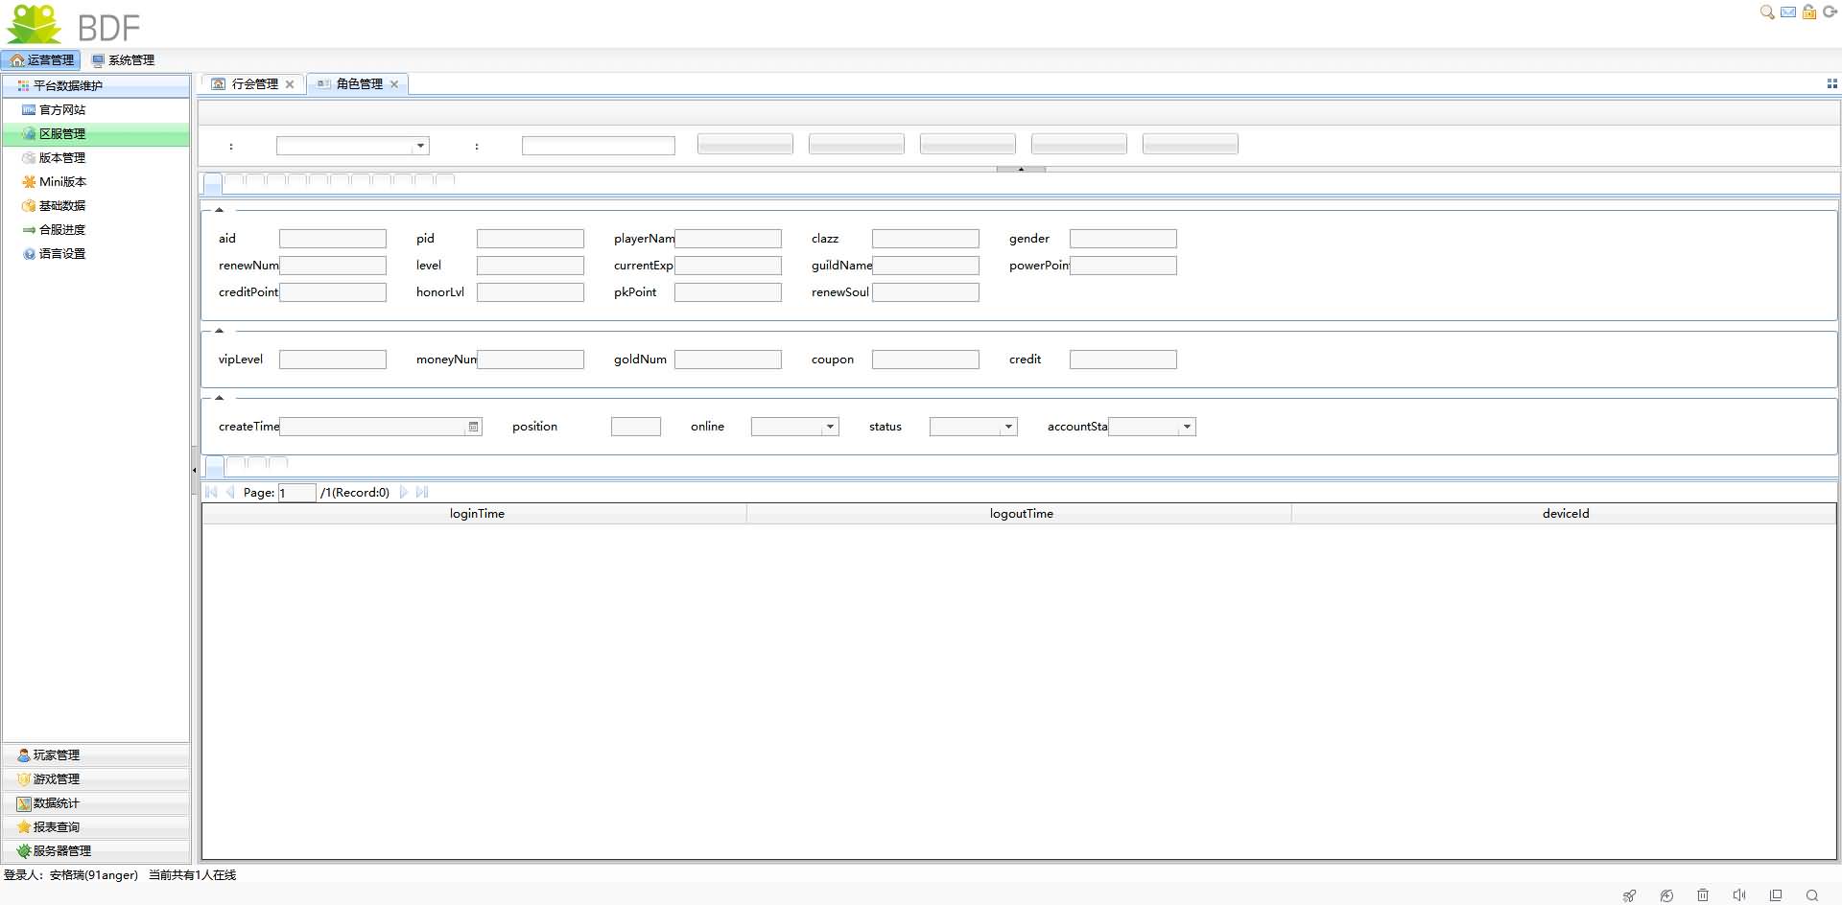Click the speaker volume icon
The height and width of the screenshot is (905, 1842).
[x=1738, y=895]
